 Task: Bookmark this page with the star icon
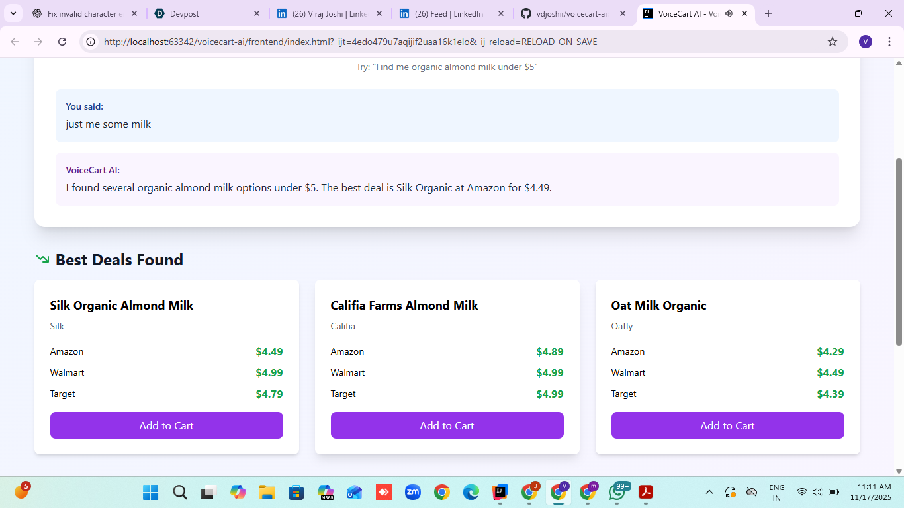coord(833,42)
